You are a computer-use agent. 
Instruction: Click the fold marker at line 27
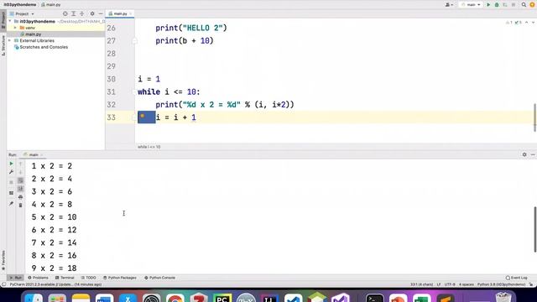tap(134, 41)
